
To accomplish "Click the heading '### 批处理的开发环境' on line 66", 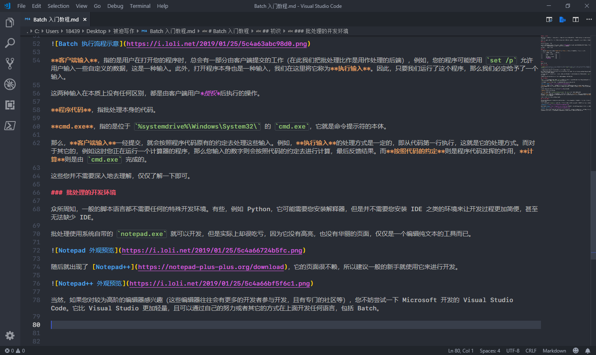I will pos(83,193).
